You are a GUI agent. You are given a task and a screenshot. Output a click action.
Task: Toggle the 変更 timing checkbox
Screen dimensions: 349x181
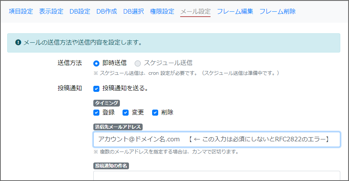tap(126, 113)
